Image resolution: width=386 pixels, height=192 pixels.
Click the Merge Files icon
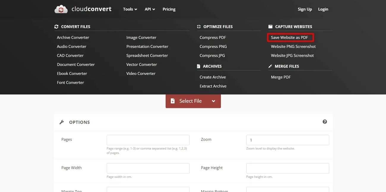(x=270, y=66)
